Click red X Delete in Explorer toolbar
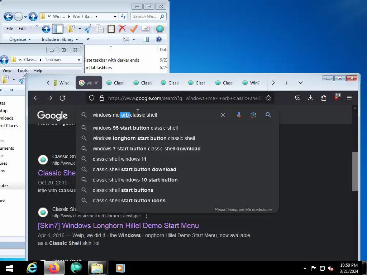This screenshot has height=275, width=367. pos(122,29)
